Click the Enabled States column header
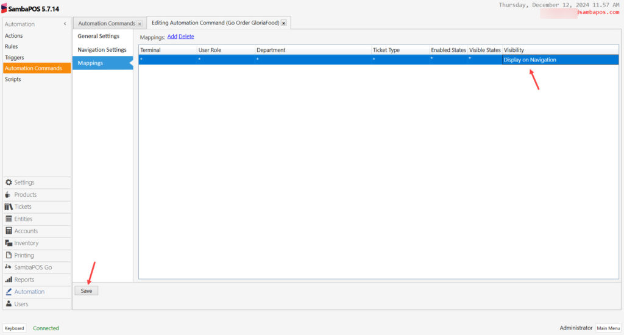624x335 pixels. click(448, 50)
